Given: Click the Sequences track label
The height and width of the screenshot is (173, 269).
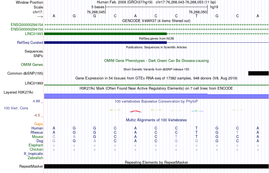Looking at the screenshot, I should click(x=34, y=51).
